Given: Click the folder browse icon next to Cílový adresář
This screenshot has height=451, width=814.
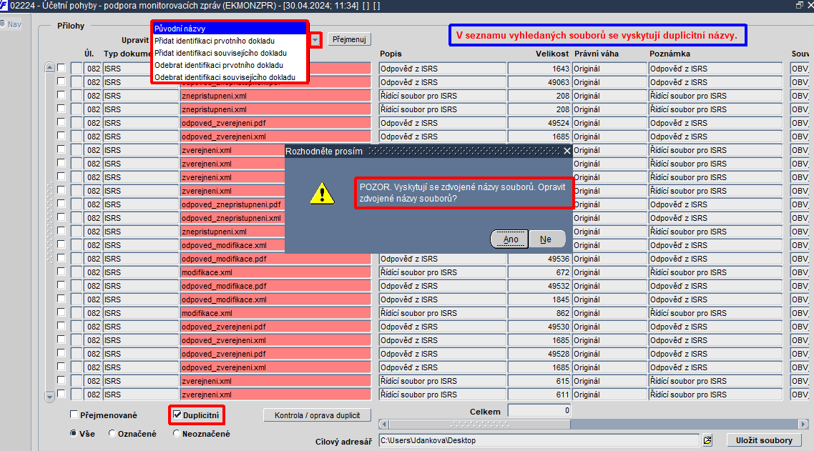Looking at the screenshot, I should tap(707, 440).
